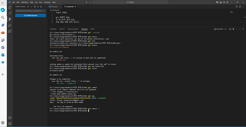This screenshot has width=246, height=127.
Task: Open the Search view in the activity bar
Action: click(x=10, y=13)
